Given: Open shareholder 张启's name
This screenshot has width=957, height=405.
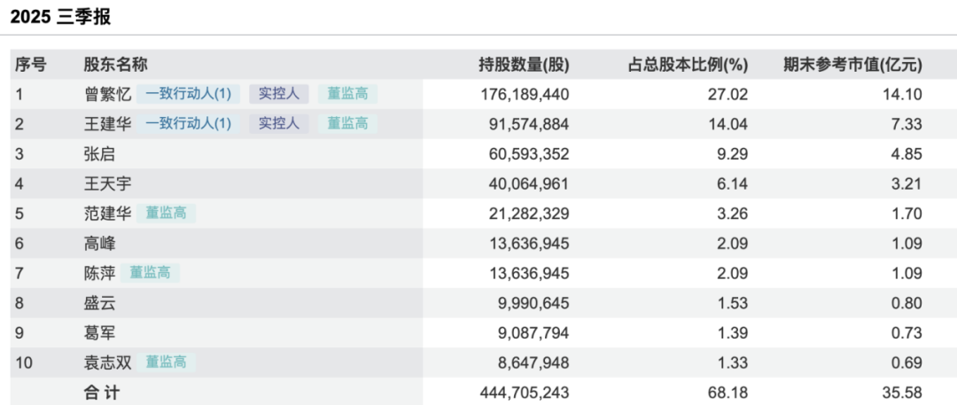Looking at the screenshot, I should point(99,154).
